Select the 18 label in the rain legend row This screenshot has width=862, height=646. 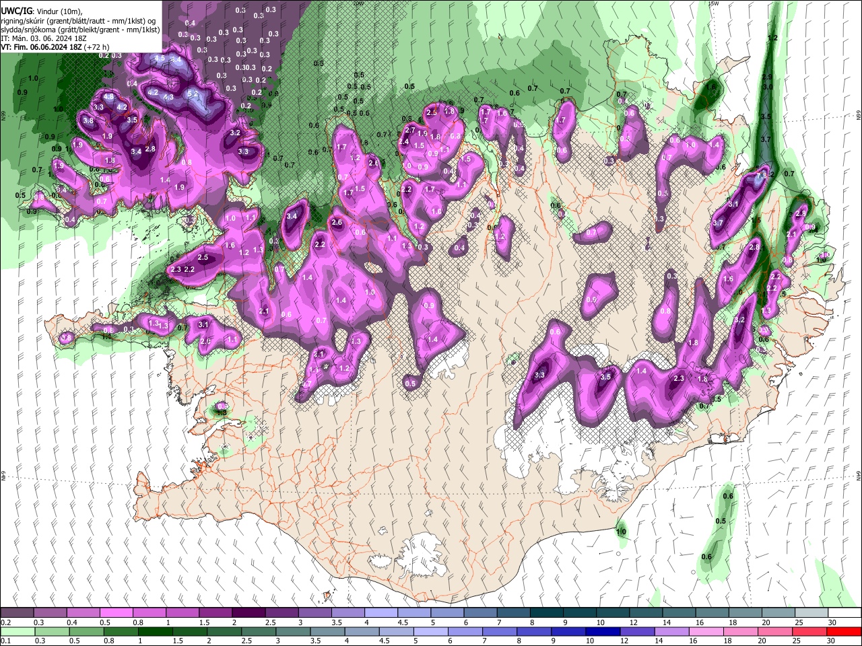tap(727, 641)
